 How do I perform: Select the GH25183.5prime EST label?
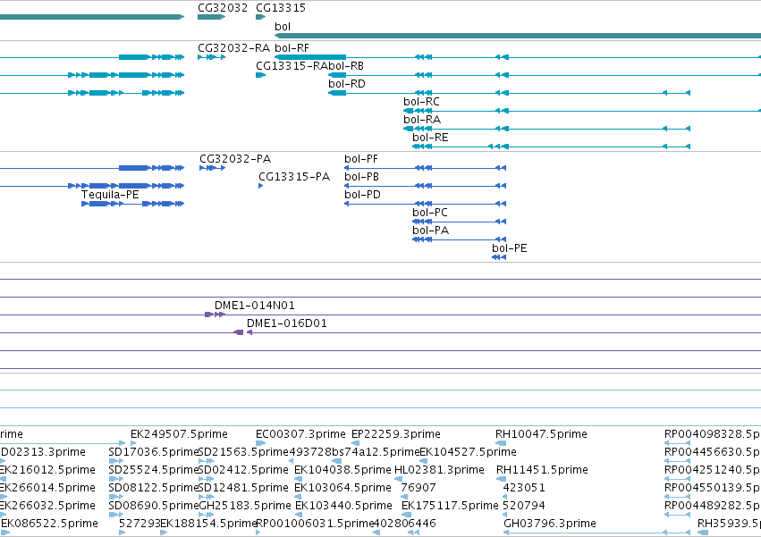(245, 506)
